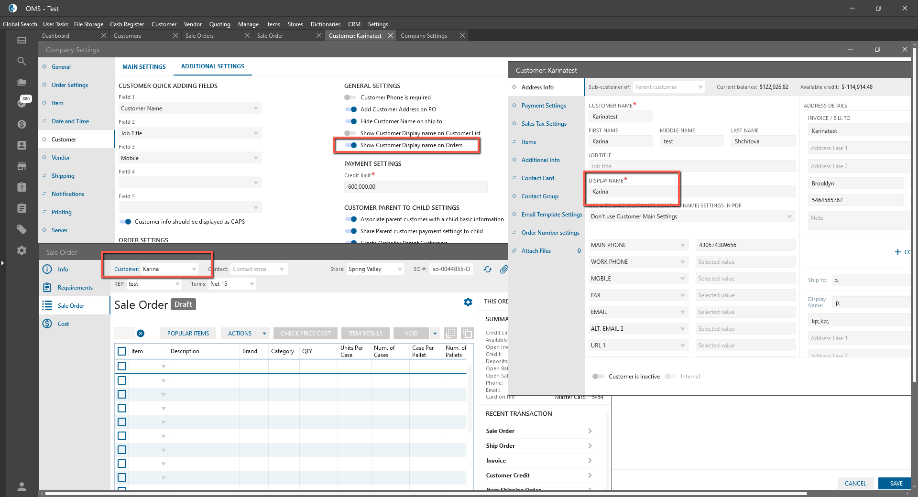Click the paperclip attachment icon in Sale Order

tap(503, 270)
